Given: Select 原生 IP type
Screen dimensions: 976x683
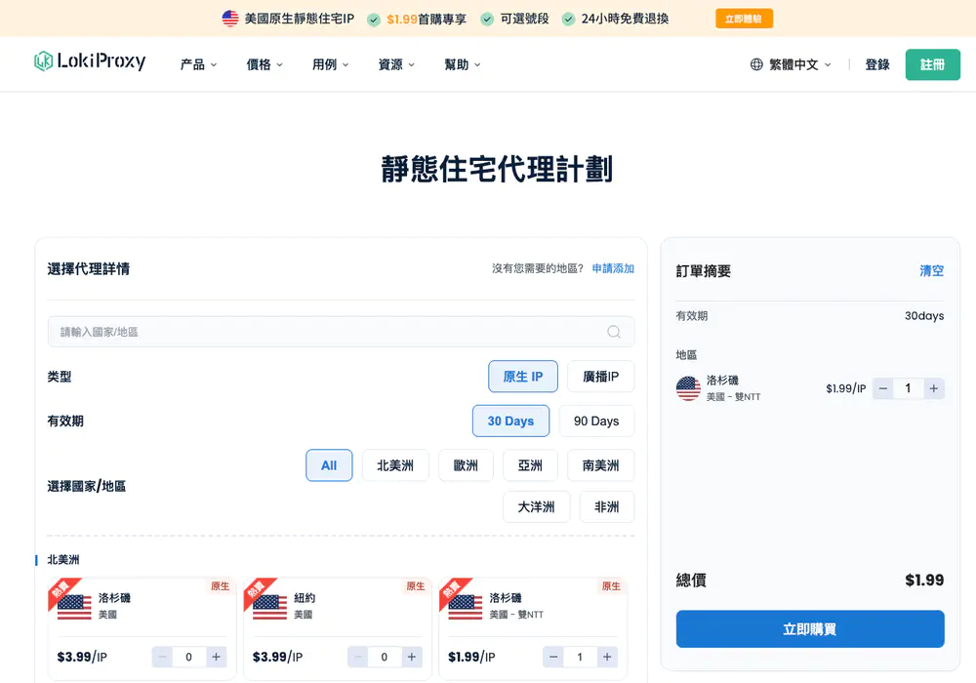Looking at the screenshot, I should pos(523,377).
